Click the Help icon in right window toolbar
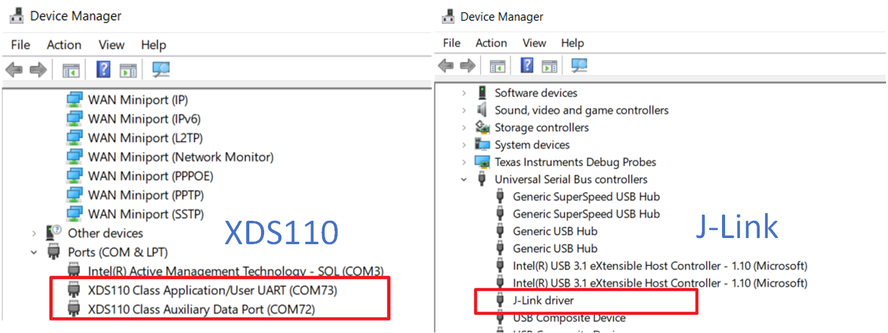 tap(526, 65)
